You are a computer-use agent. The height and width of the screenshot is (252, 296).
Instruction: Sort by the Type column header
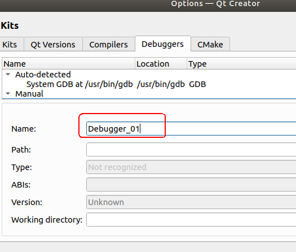point(241,64)
